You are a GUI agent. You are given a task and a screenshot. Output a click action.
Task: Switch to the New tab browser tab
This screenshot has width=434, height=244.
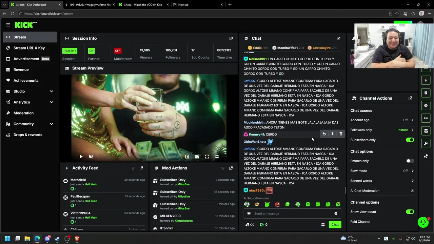[198, 5]
